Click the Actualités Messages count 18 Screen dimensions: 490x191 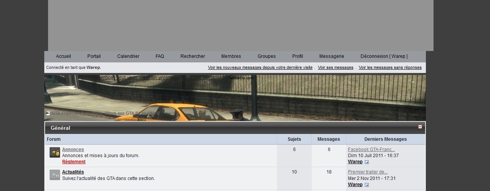tap(329, 172)
